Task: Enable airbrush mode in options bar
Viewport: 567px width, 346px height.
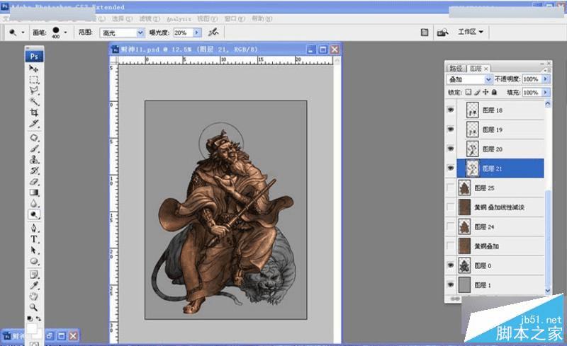Action: [213, 33]
